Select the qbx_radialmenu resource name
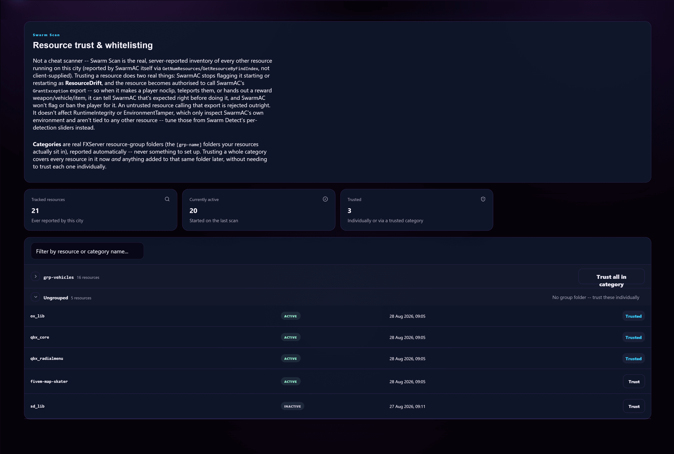Viewport: 674px width, 454px height. coord(47,358)
